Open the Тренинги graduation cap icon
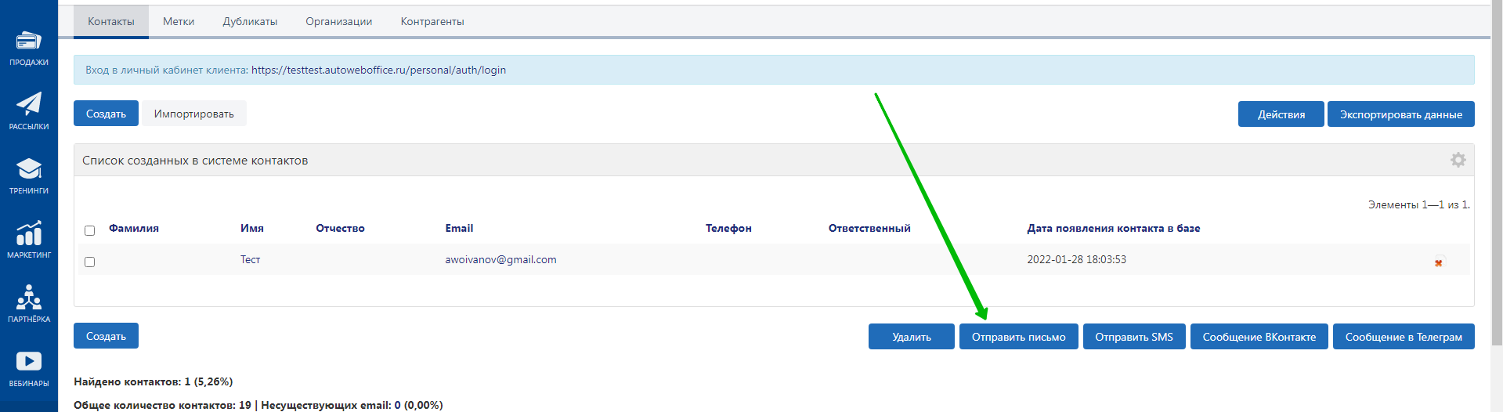The height and width of the screenshot is (412, 1503). pos(29,175)
